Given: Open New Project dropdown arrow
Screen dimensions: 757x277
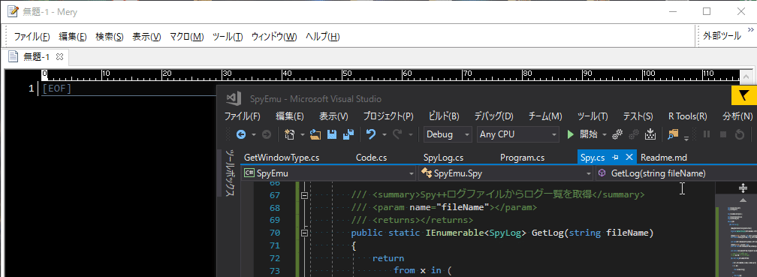Looking at the screenshot, I should pos(302,135).
